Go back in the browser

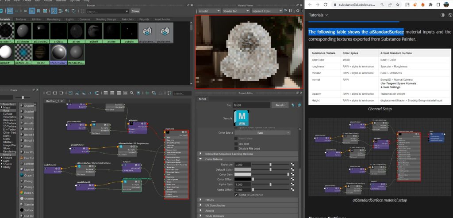(x=310, y=4)
